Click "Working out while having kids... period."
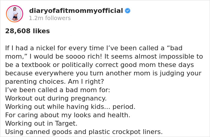The width and height of the screenshot is (210, 137). pyautogui.click(x=70, y=107)
